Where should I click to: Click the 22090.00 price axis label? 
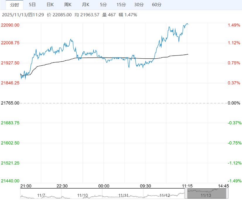pyautogui.click(x=11, y=25)
